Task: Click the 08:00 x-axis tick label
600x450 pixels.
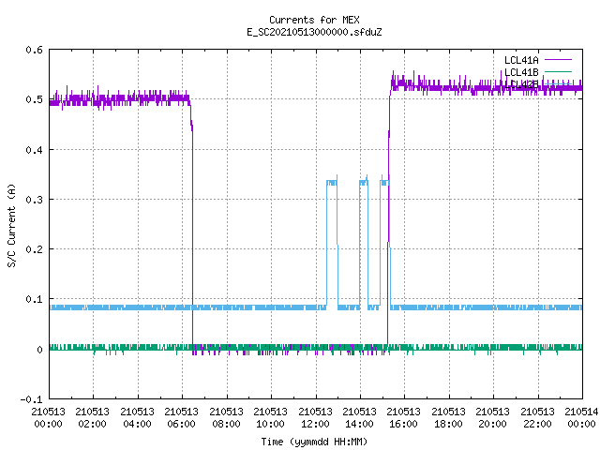Action: coord(226,424)
